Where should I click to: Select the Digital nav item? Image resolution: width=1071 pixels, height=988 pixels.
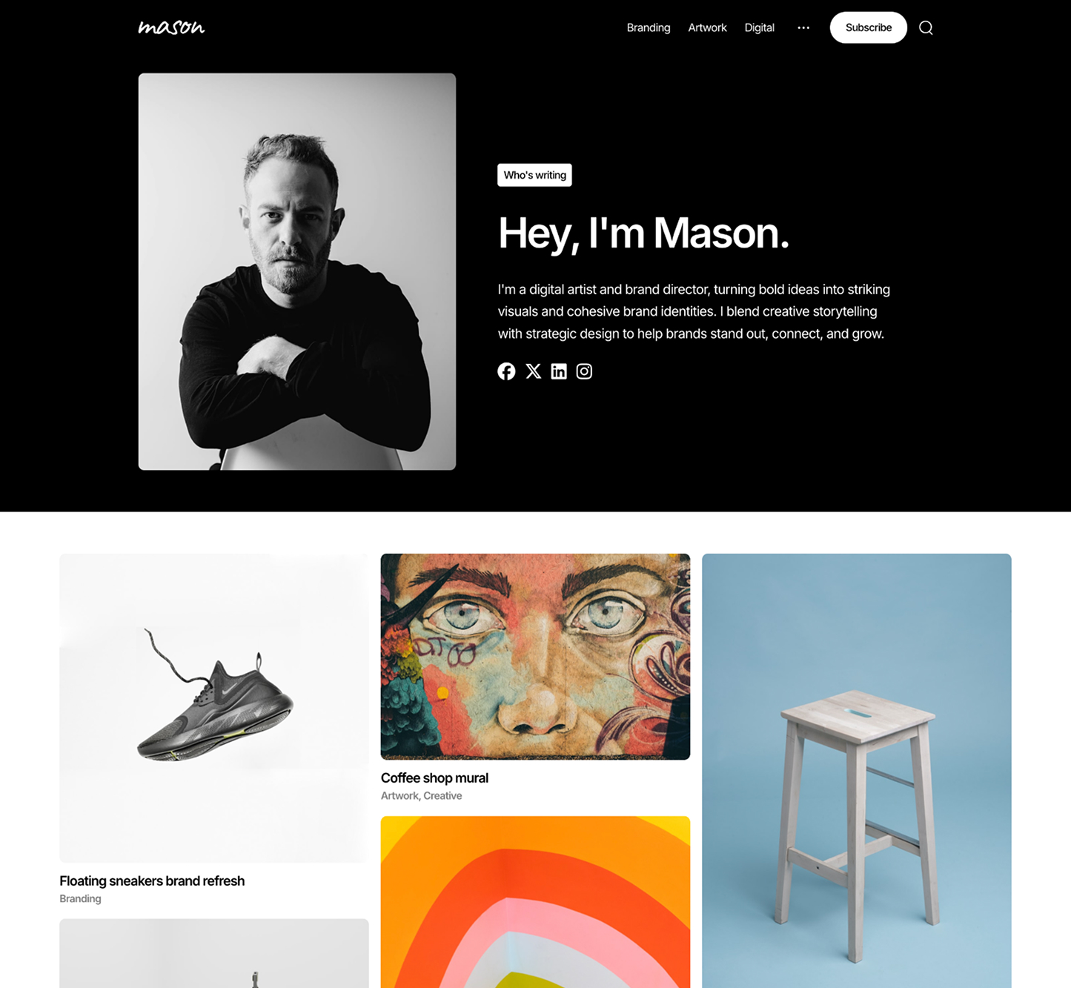pos(759,27)
